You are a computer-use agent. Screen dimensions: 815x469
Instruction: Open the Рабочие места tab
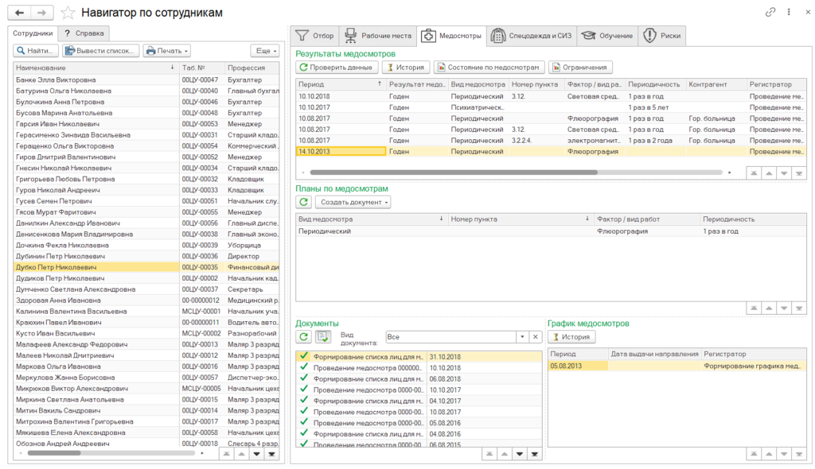click(378, 36)
